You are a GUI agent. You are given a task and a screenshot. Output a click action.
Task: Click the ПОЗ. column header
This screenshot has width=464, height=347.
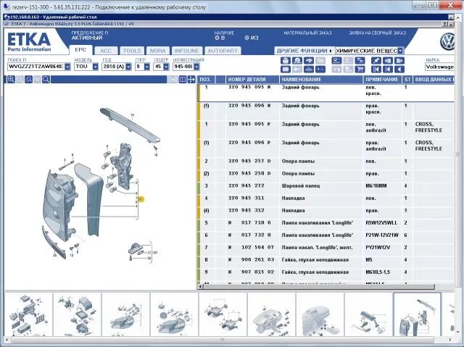pyautogui.click(x=206, y=79)
